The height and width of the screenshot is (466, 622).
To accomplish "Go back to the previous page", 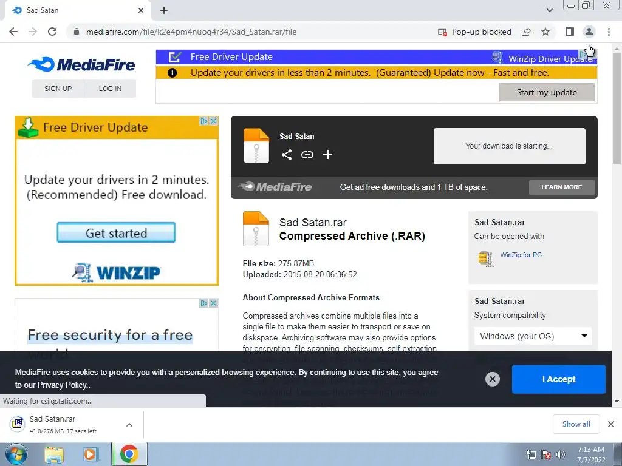I will [13, 32].
